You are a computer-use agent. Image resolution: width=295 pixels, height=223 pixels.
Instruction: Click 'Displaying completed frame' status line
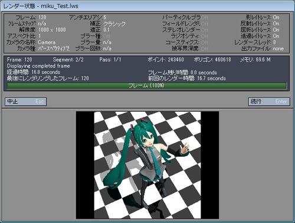tap(38, 66)
